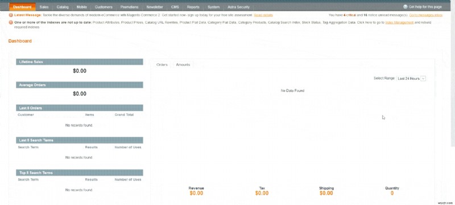Click the Latest Message warning icon
This screenshot has height=205, width=455.
click(11, 15)
